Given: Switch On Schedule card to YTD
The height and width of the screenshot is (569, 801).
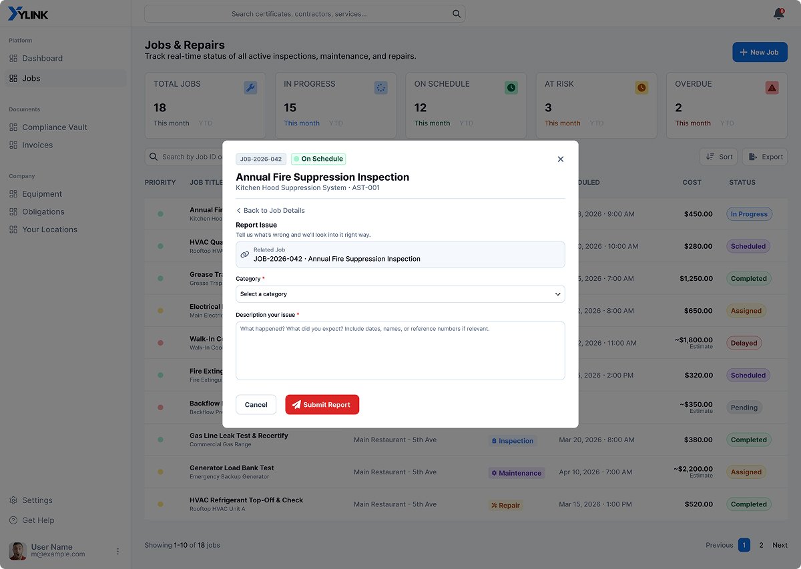Looking at the screenshot, I should tap(466, 123).
